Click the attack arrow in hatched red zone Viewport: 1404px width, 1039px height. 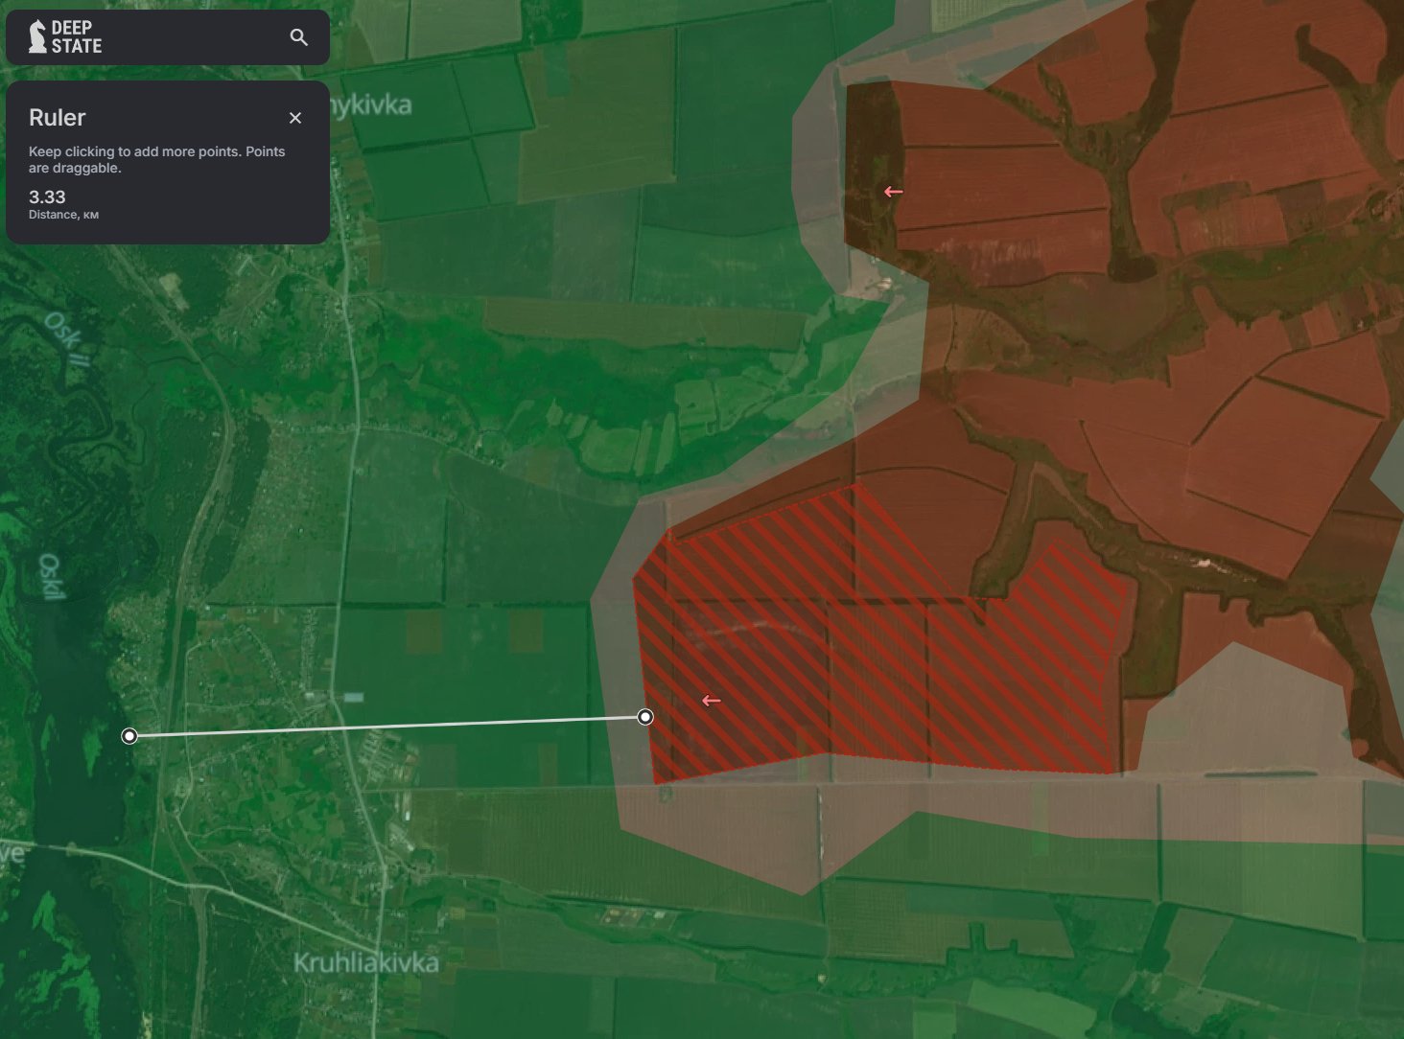(711, 701)
